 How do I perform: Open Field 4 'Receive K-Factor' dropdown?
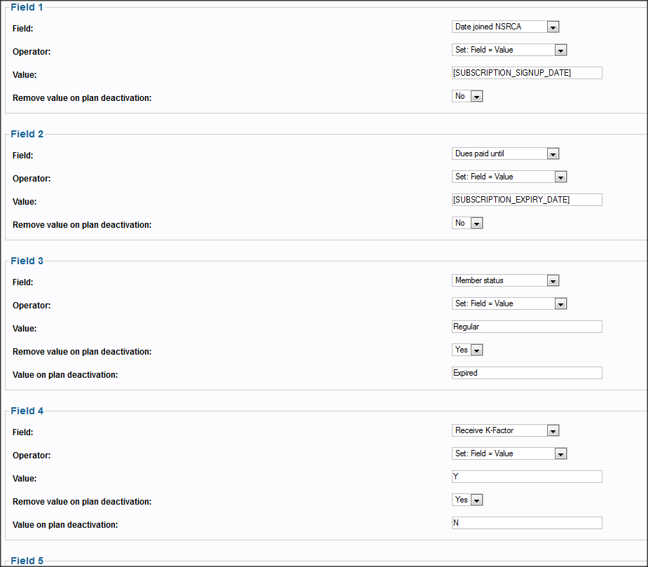click(505, 431)
